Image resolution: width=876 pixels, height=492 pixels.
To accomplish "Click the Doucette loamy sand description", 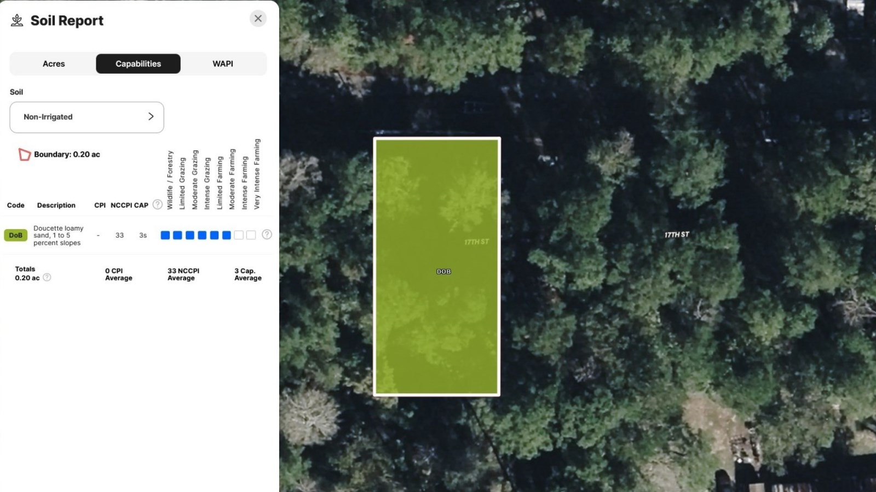I will pos(58,236).
